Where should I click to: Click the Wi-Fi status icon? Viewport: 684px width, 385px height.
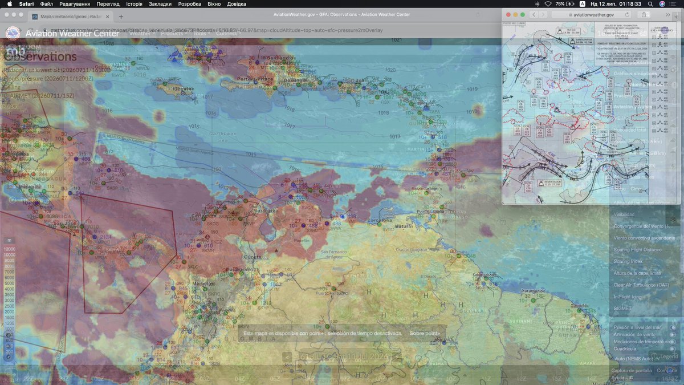(548, 3)
